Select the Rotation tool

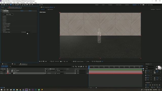[x=9, y=5]
